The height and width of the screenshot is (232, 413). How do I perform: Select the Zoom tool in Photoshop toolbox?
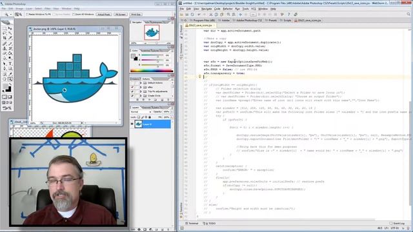10,79
